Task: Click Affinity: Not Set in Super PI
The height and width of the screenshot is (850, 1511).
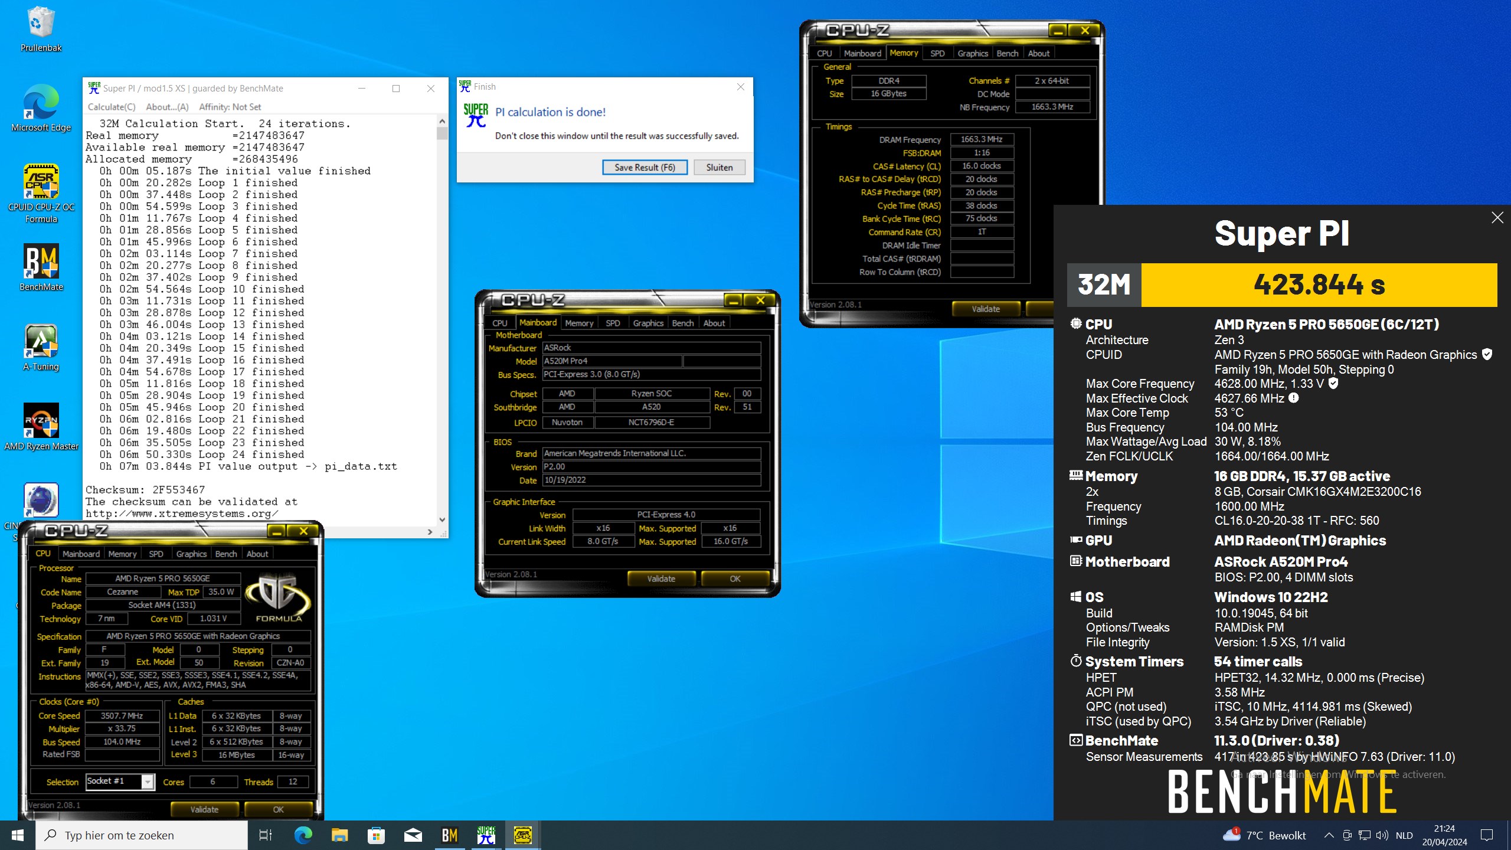Action: [x=230, y=107]
